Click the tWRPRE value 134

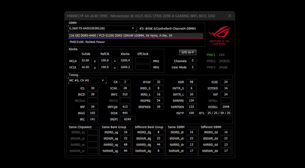click(x=191, y=101)
